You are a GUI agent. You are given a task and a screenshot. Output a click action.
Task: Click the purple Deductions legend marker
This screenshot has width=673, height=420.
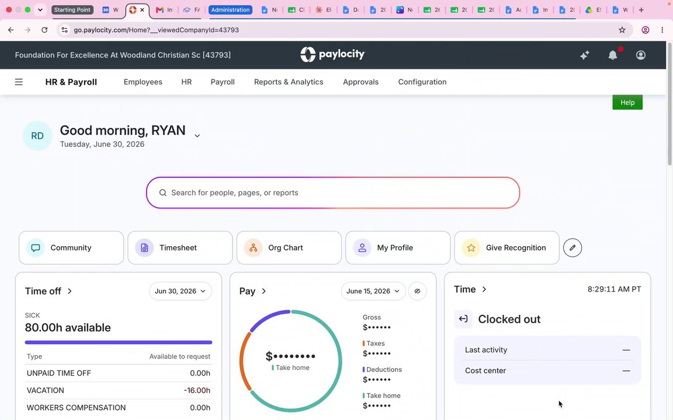(x=363, y=369)
